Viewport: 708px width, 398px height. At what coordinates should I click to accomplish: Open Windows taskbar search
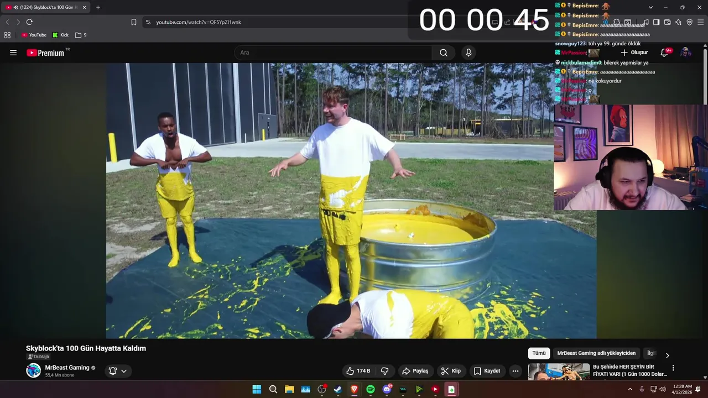coord(273,389)
